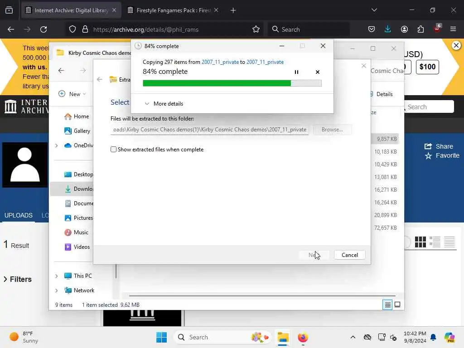Open Firefox extensions puzzle icon
This screenshot has height=348, width=464.
tap(420, 29)
